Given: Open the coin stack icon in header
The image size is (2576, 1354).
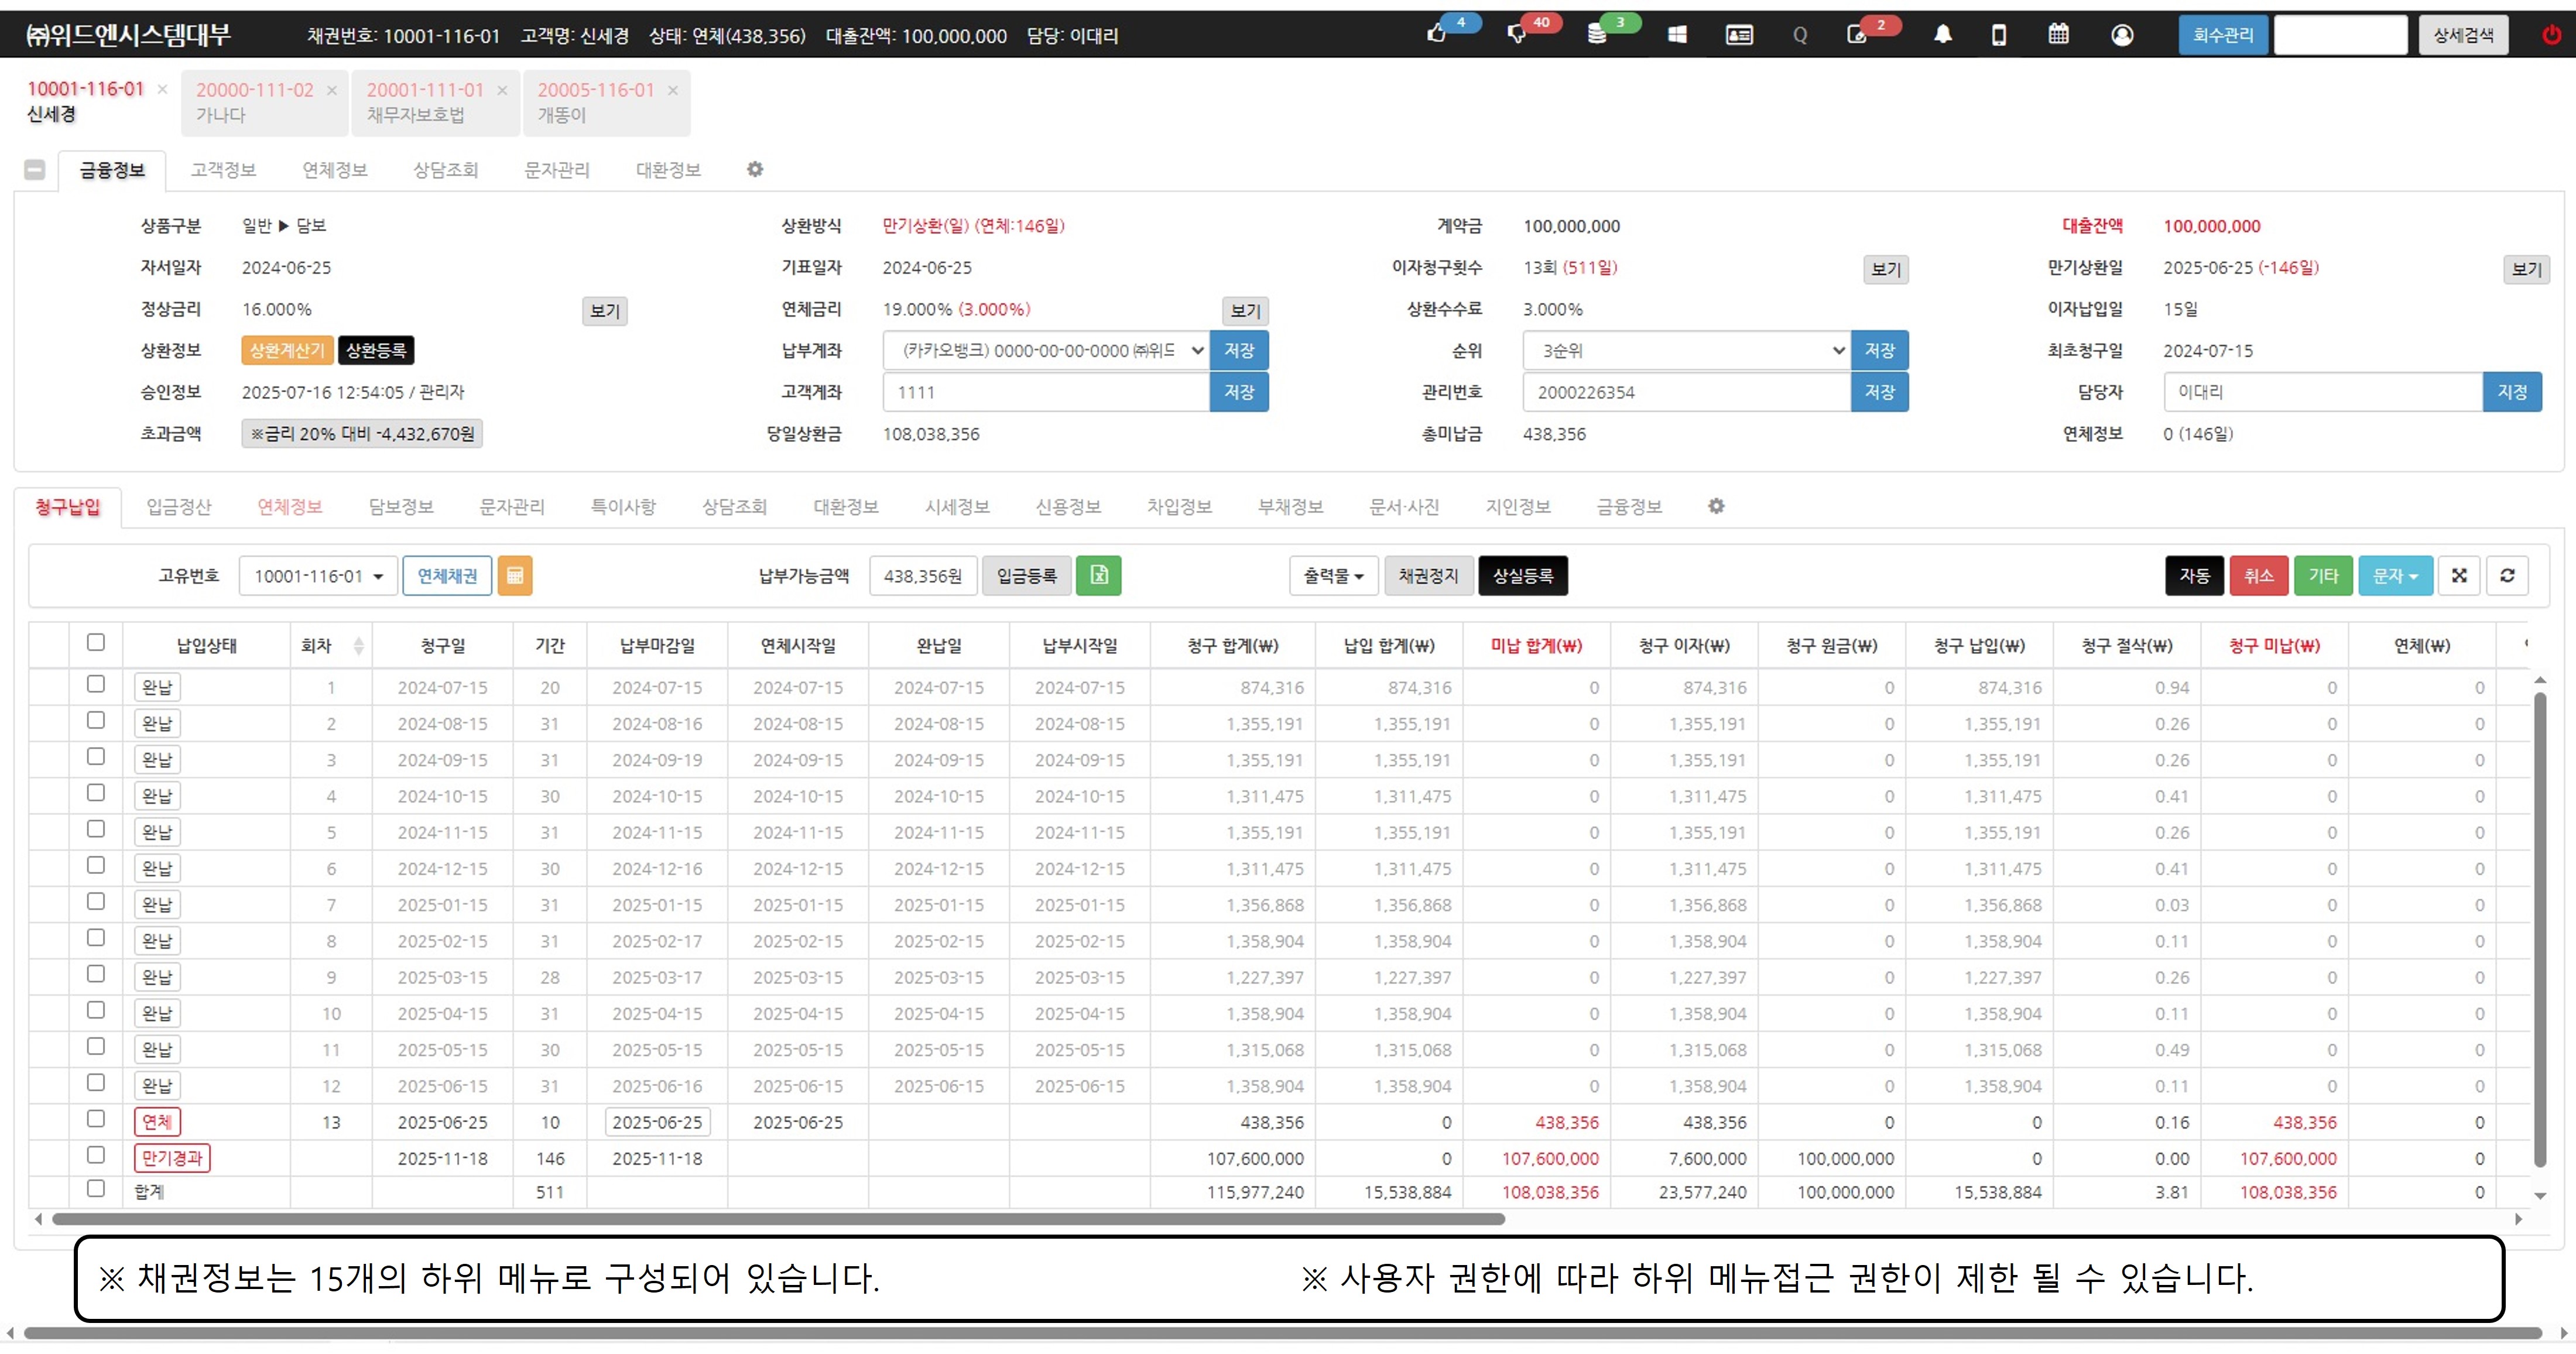Looking at the screenshot, I should (1596, 34).
